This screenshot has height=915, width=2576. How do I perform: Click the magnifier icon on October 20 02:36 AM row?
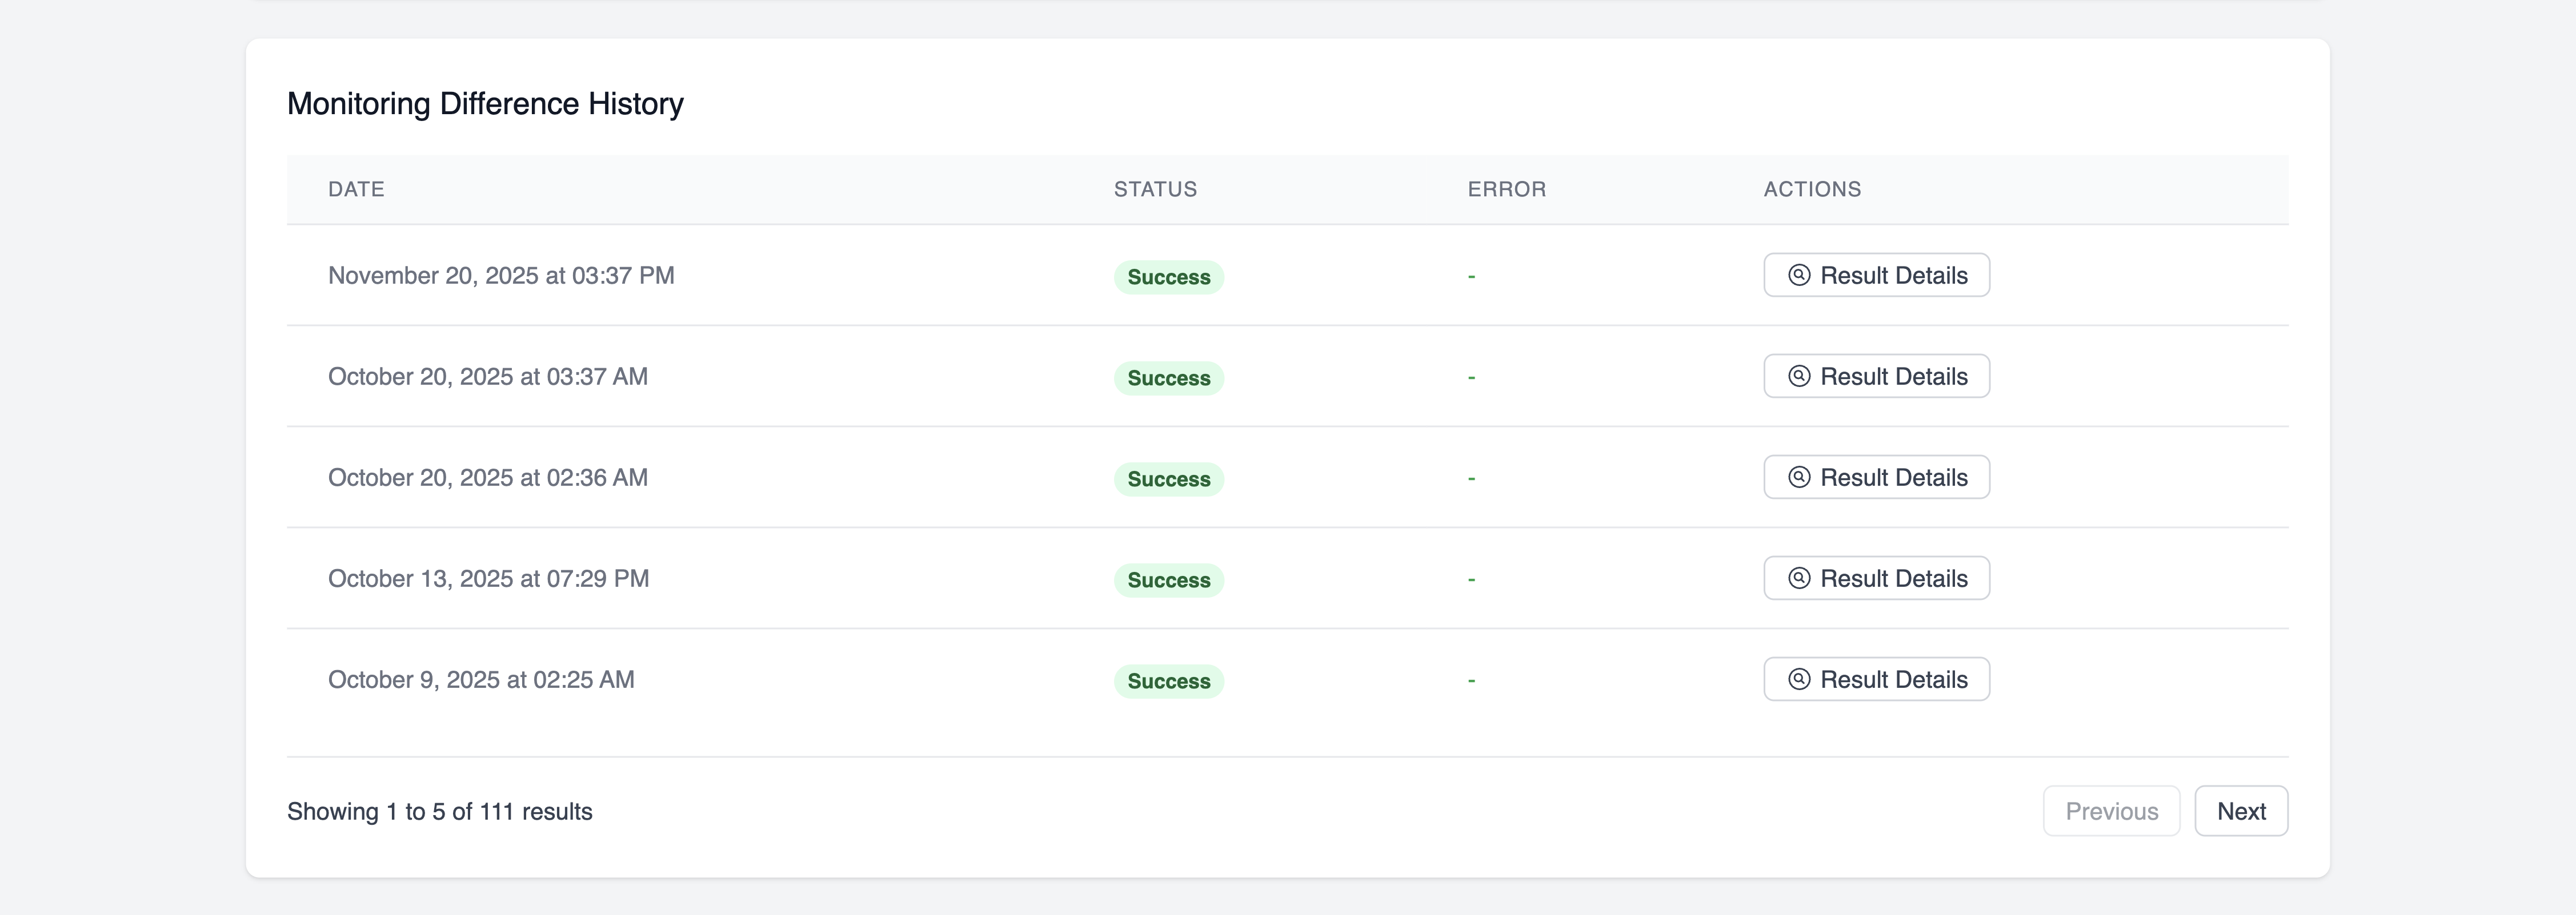coord(1799,477)
